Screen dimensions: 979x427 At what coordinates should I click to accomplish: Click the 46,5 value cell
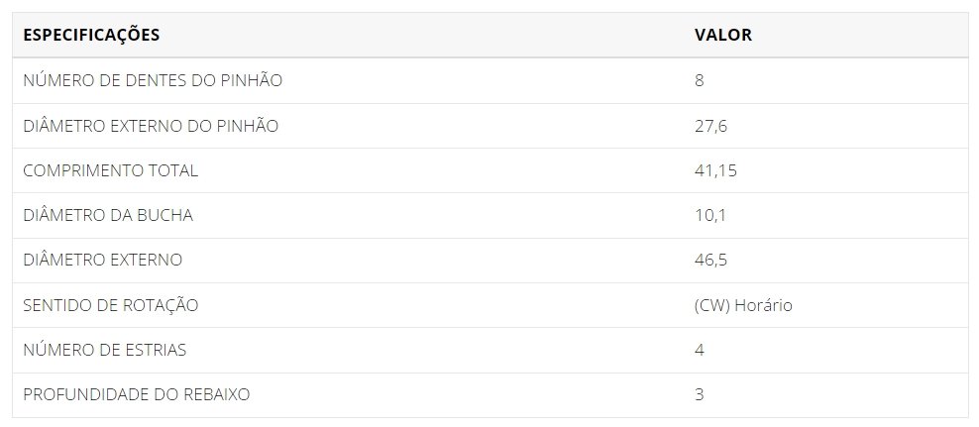pos(710,261)
